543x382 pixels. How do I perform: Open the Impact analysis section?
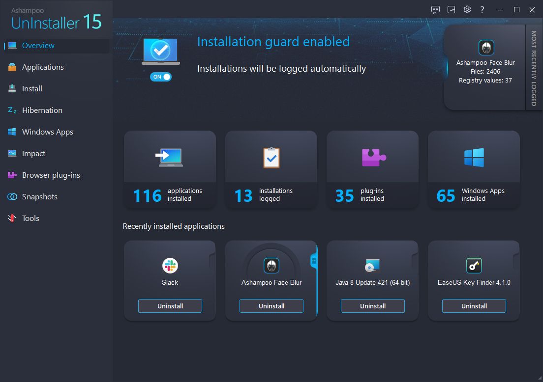point(33,153)
